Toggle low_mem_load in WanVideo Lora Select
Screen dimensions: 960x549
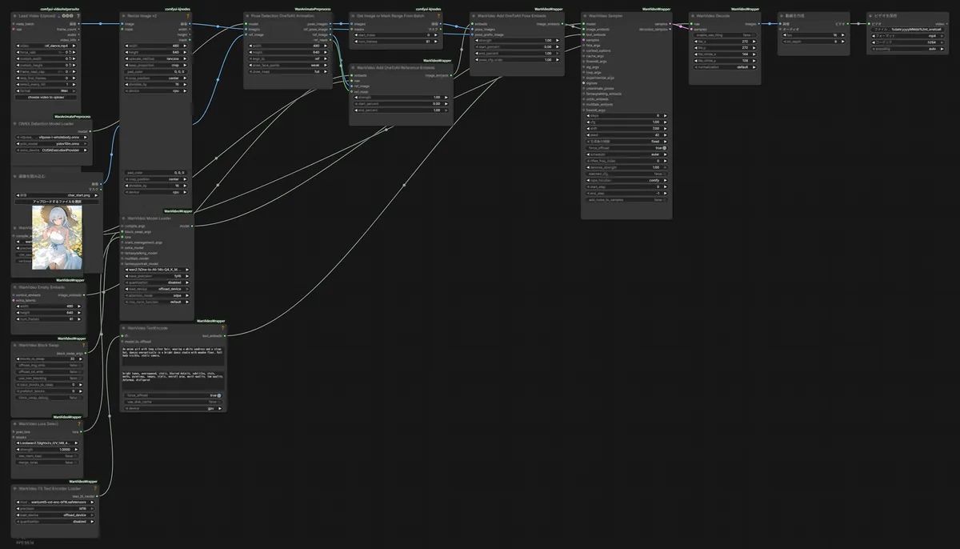click(x=47, y=456)
